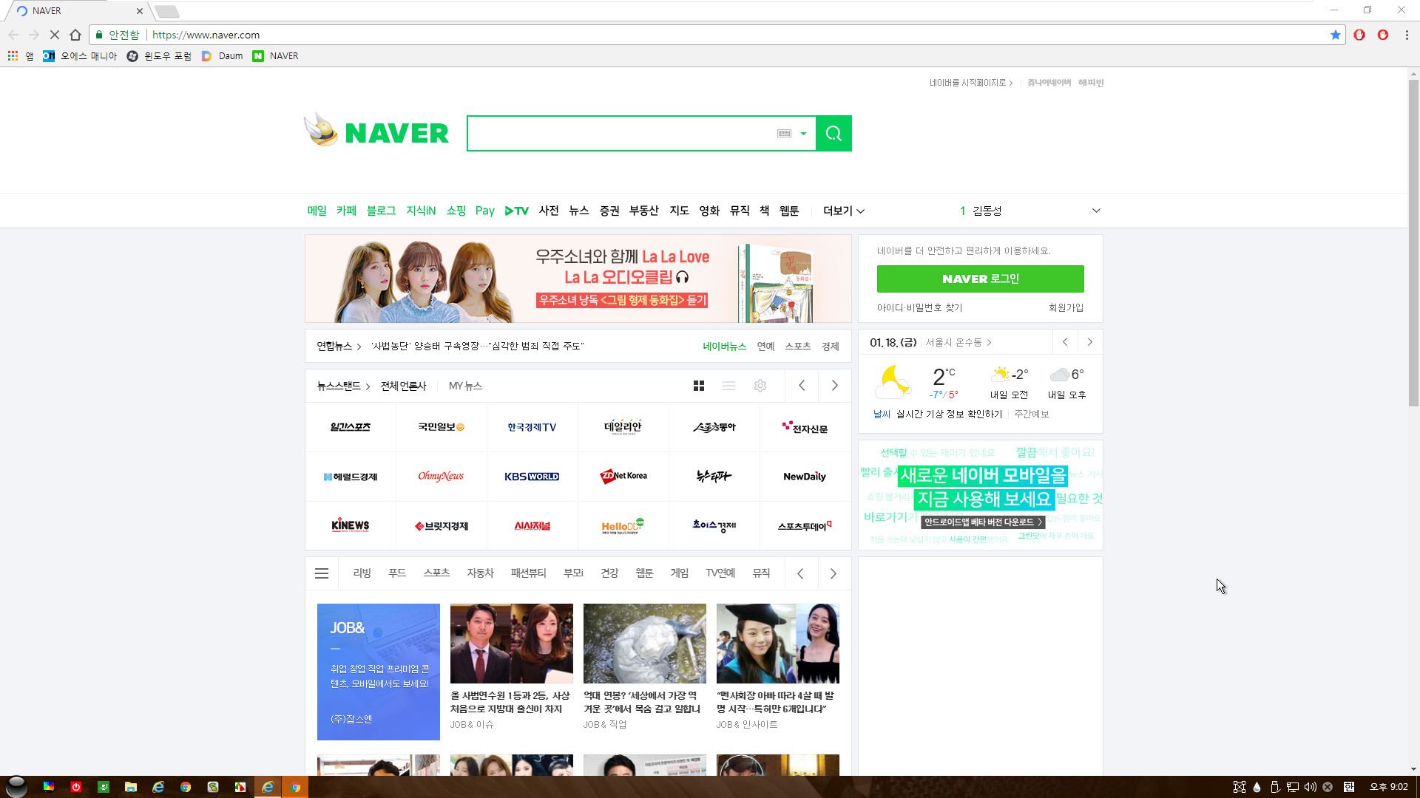Open the OhmyNews press logo
Image resolution: width=1420 pixels, height=798 pixels.
441,477
